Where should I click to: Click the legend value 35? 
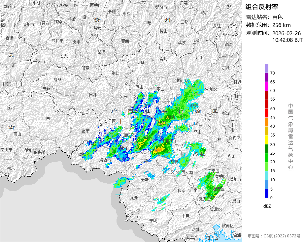[x=272, y=135]
